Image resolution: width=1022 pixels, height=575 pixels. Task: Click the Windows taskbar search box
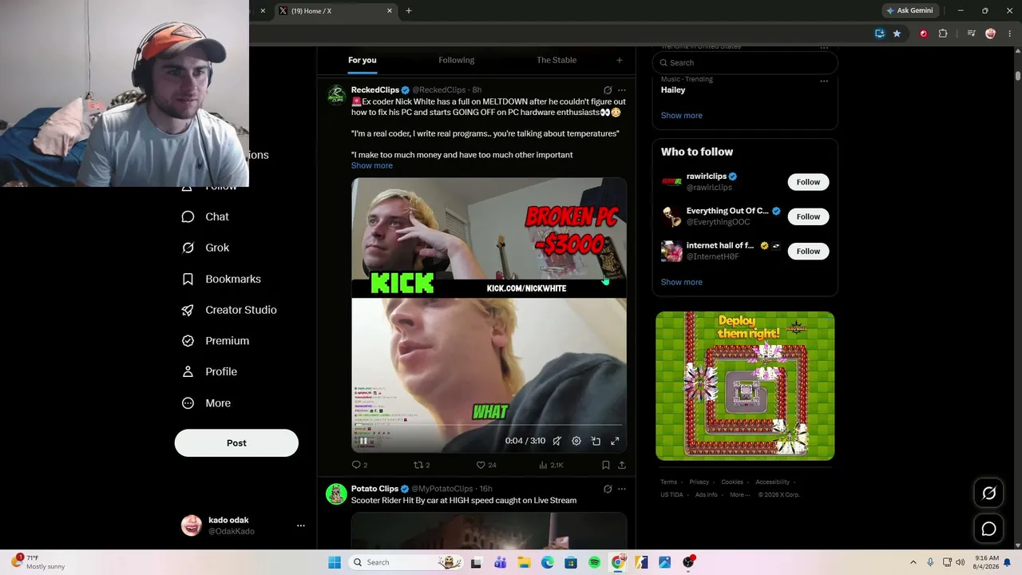pos(407,562)
